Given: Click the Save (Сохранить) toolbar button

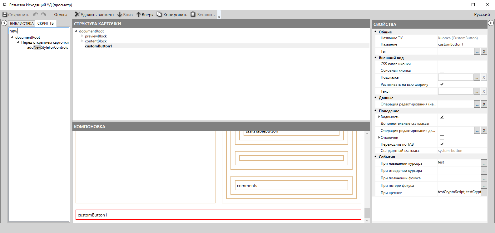Looking at the screenshot, I should pos(16,15).
